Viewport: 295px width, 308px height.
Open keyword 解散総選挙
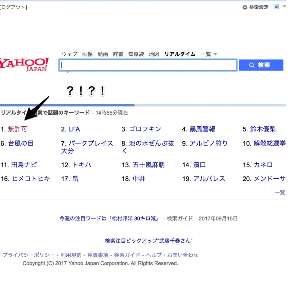click(x=270, y=143)
